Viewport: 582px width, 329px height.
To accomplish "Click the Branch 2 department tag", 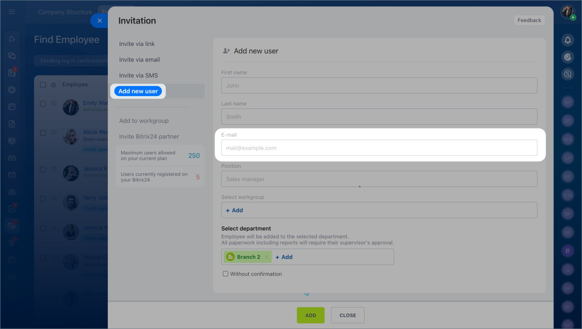I will (x=247, y=257).
